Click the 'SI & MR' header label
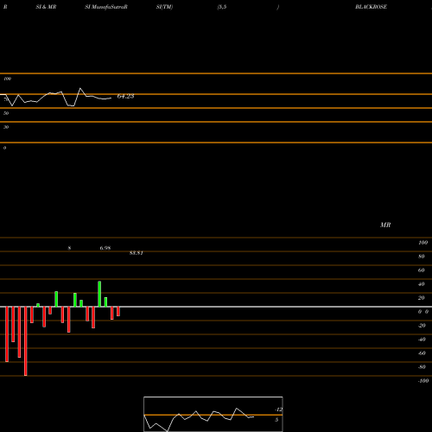Image resolution: width=432 pixels, height=432 pixels. [46, 7]
